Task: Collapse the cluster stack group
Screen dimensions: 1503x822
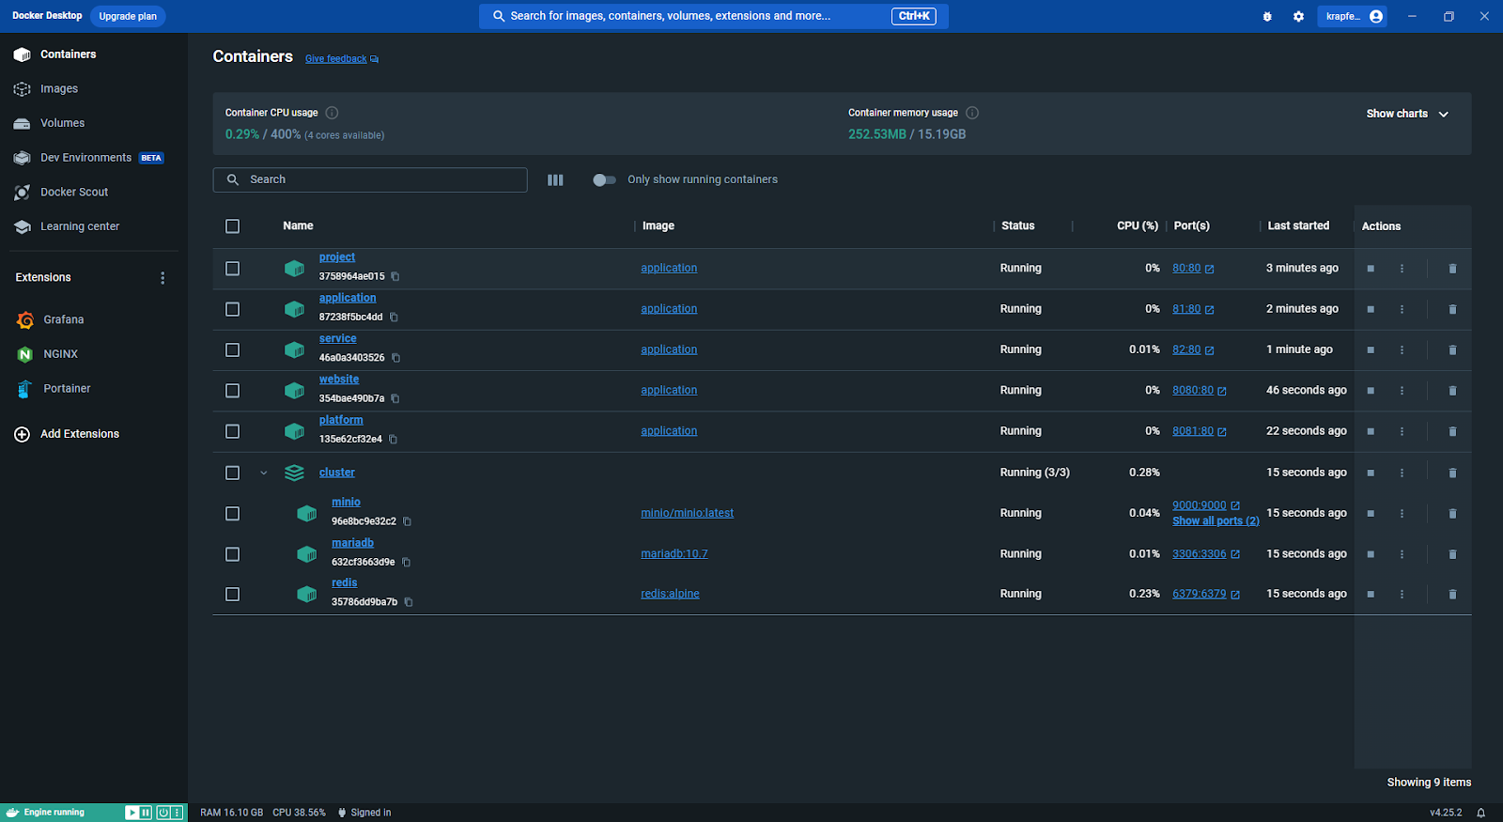Action: tap(264, 473)
